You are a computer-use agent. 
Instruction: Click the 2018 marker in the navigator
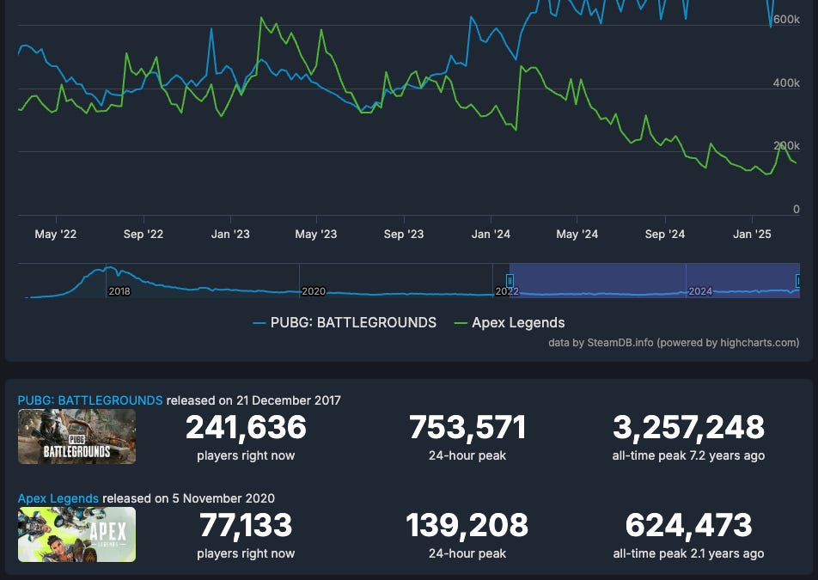tap(119, 291)
